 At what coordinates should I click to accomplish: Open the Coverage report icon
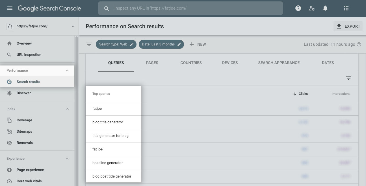[x=9, y=120]
